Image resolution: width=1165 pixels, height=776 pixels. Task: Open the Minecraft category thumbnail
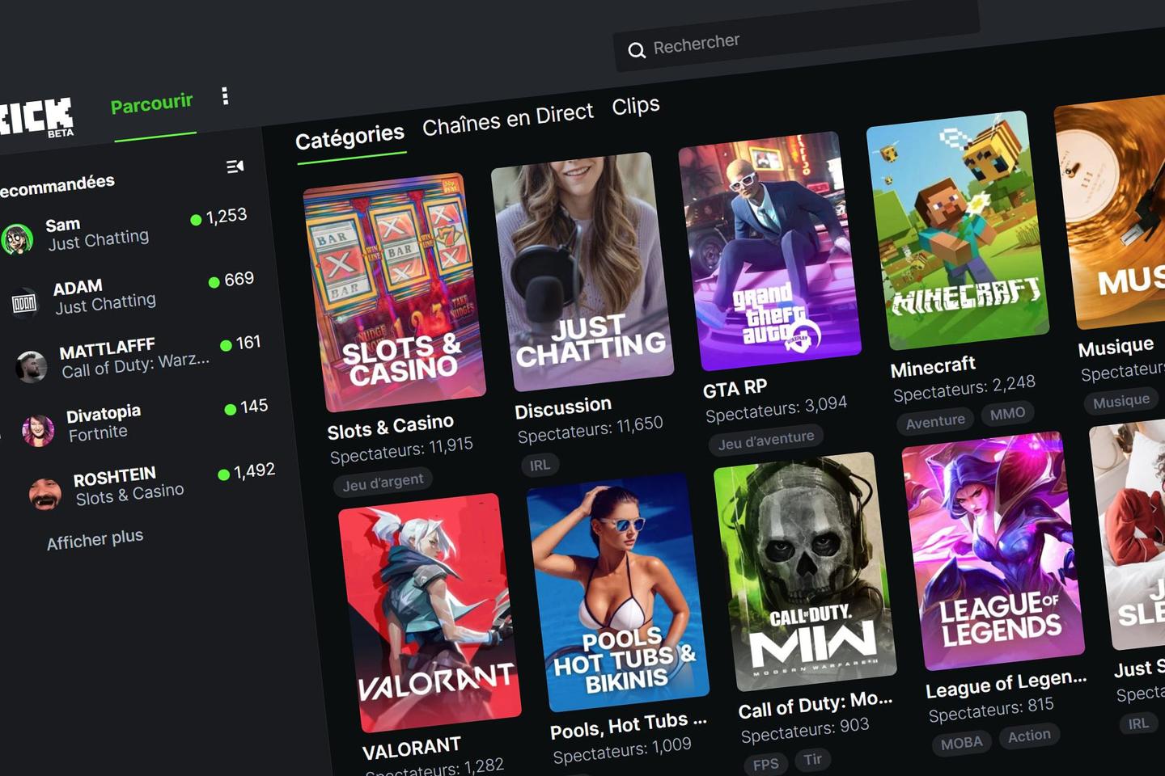click(x=958, y=230)
